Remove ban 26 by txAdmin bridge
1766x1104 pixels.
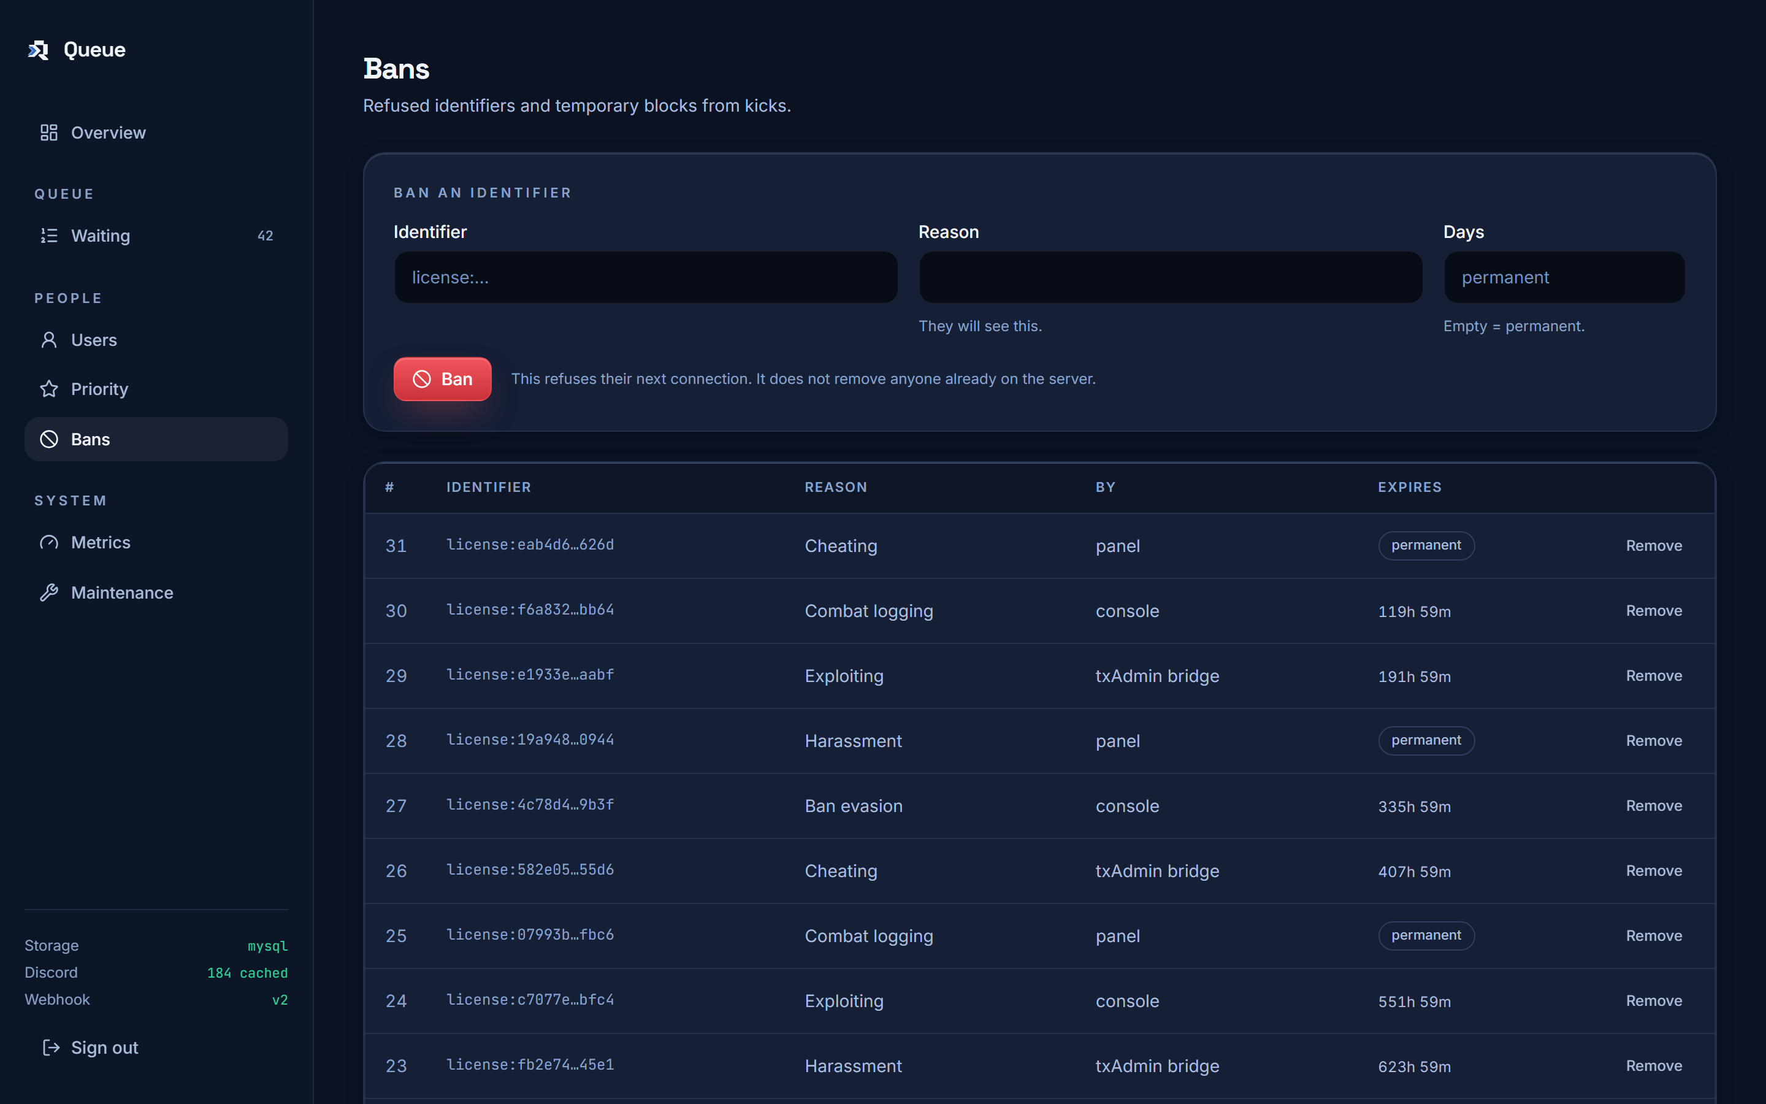1654,871
